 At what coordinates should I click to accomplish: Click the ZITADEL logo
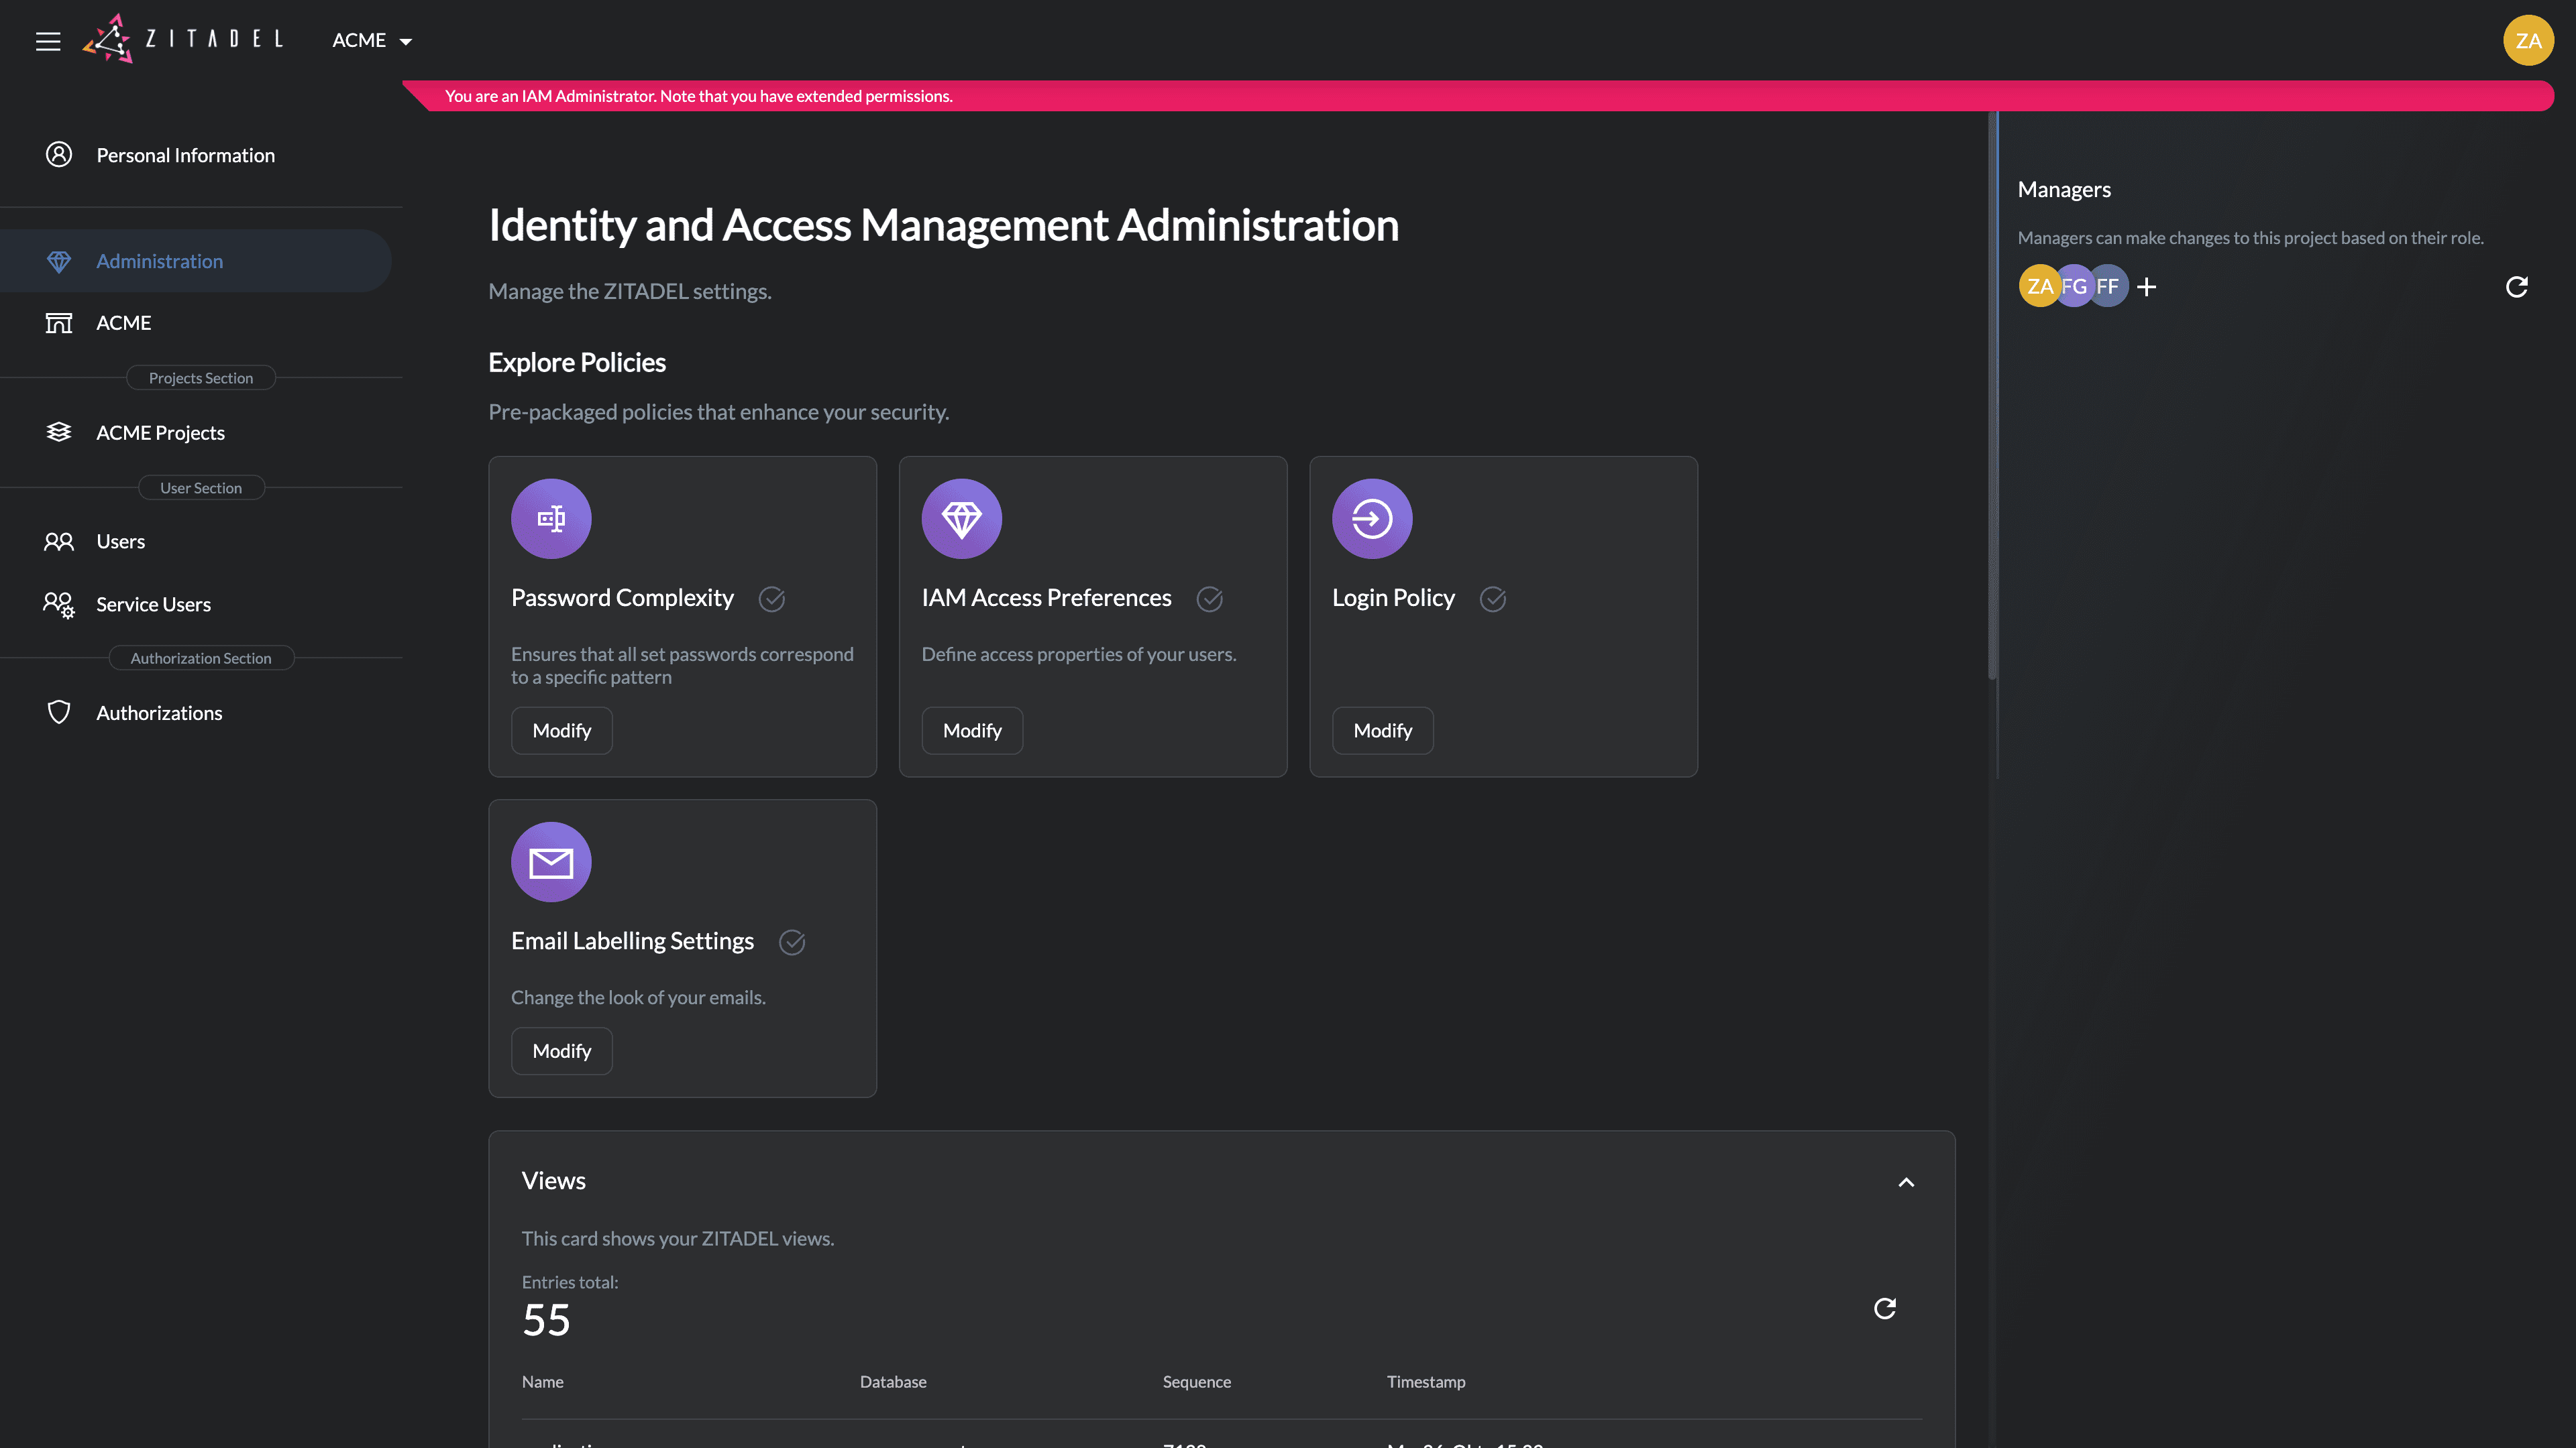[x=184, y=39]
